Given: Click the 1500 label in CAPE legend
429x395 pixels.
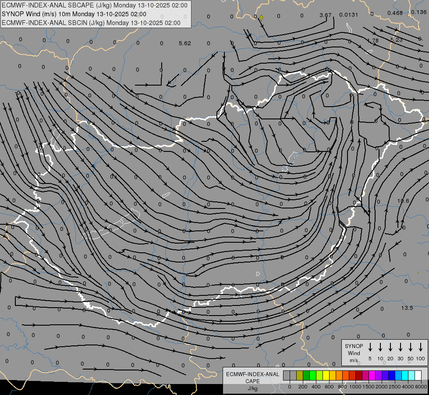Looking at the screenshot, I should click(x=369, y=387).
